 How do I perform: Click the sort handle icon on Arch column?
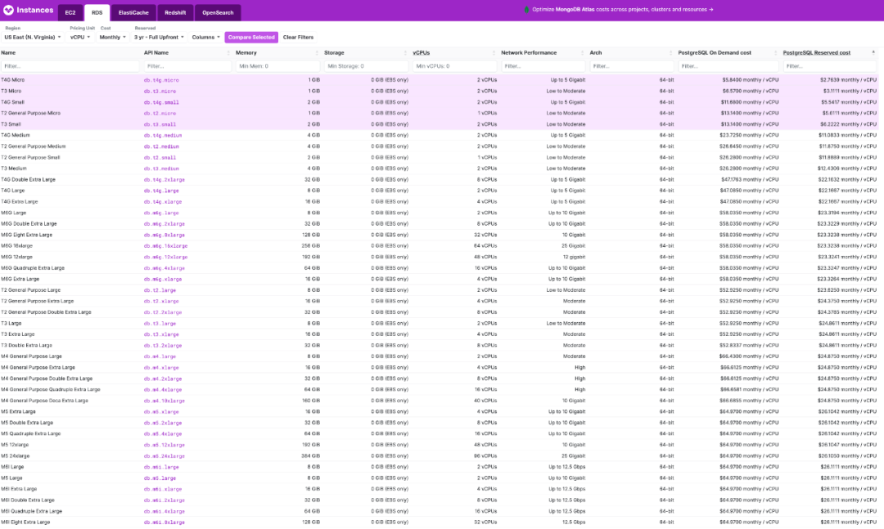[x=670, y=52]
